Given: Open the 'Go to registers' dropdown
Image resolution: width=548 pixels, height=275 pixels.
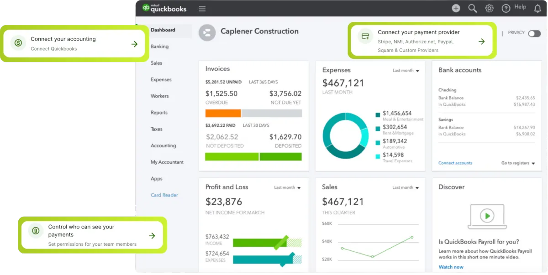Looking at the screenshot, I should coord(518,163).
